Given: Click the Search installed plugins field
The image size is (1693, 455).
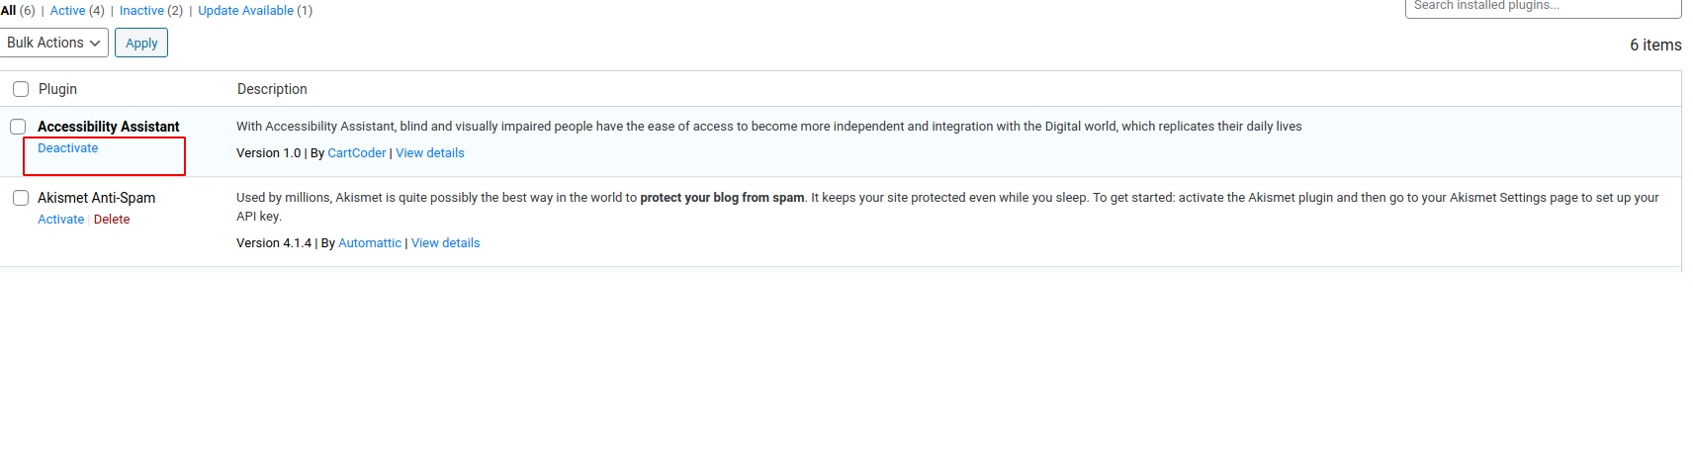Looking at the screenshot, I should (x=1542, y=7).
